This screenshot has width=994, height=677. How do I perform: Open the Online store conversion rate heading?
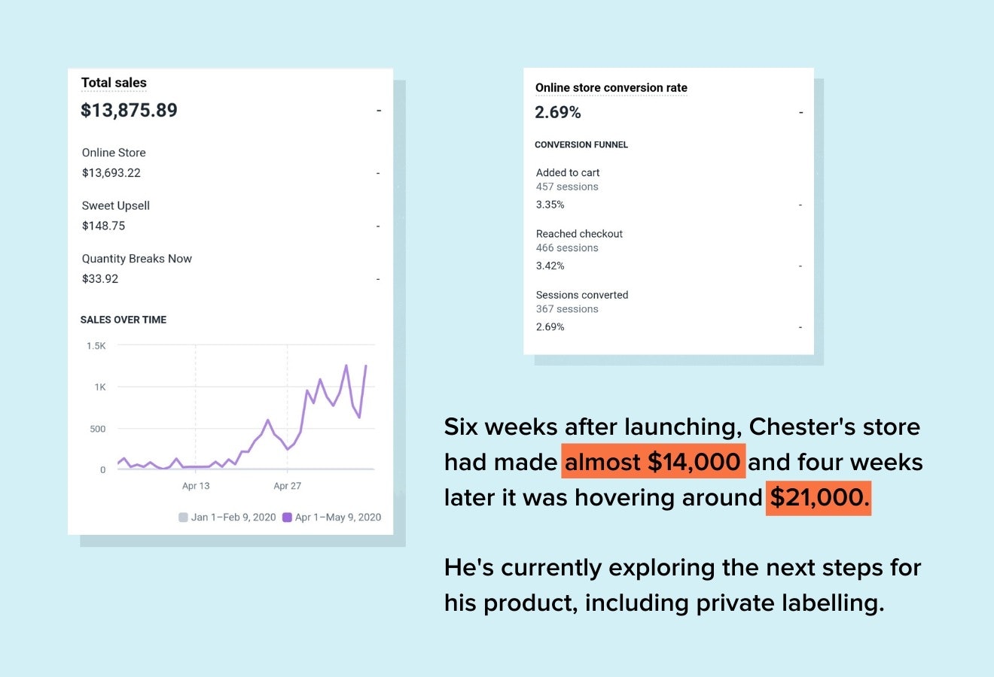pos(611,88)
